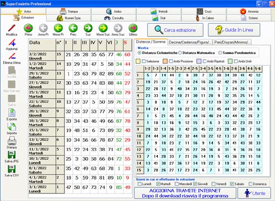Open the Sistemi tab
Screen dimensions: 275x201
tap(249, 18)
